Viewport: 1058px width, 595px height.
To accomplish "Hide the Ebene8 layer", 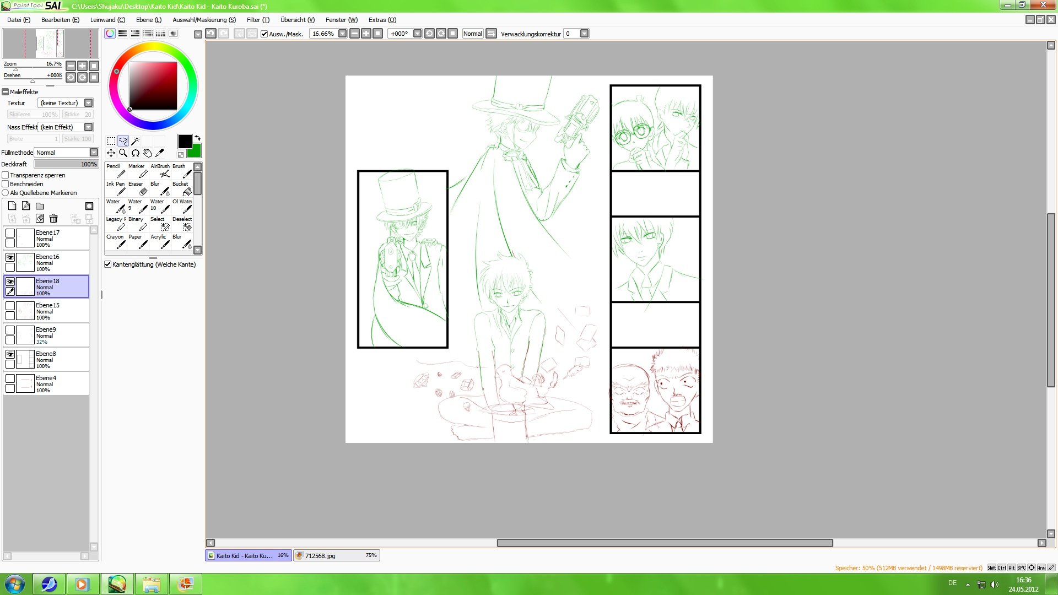I will (x=10, y=354).
